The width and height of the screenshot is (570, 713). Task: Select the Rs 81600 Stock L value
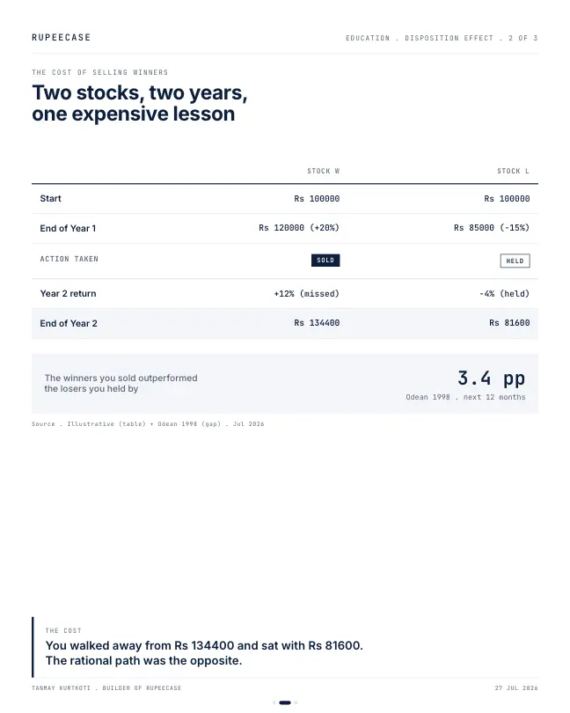point(509,323)
